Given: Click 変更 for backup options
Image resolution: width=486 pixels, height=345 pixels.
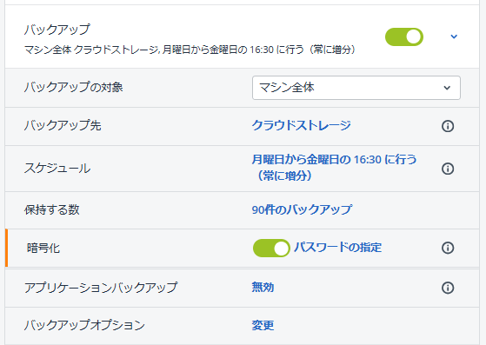Looking at the screenshot, I should click(263, 325).
